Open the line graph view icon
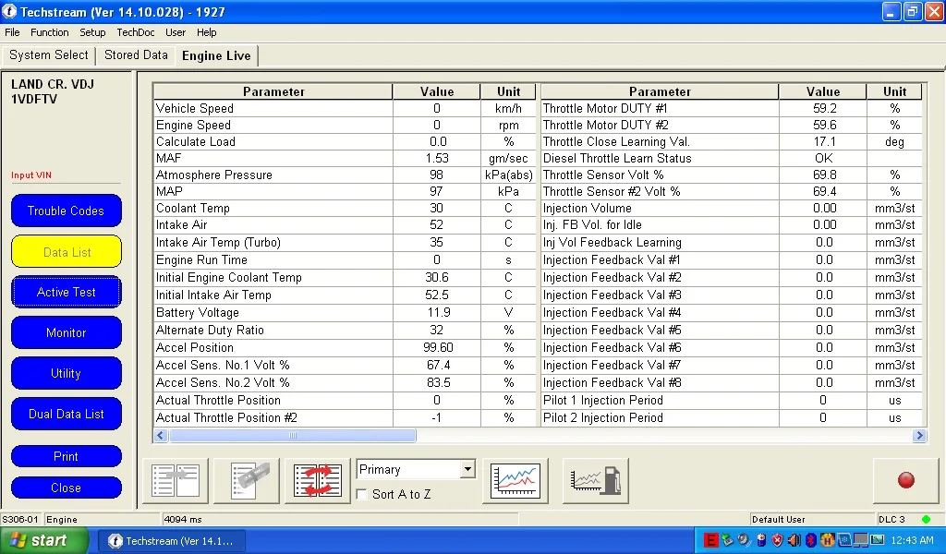946x554 pixels. click(x=515, y=480)
